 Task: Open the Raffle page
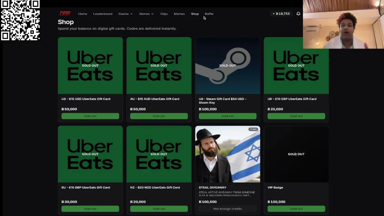209,14
